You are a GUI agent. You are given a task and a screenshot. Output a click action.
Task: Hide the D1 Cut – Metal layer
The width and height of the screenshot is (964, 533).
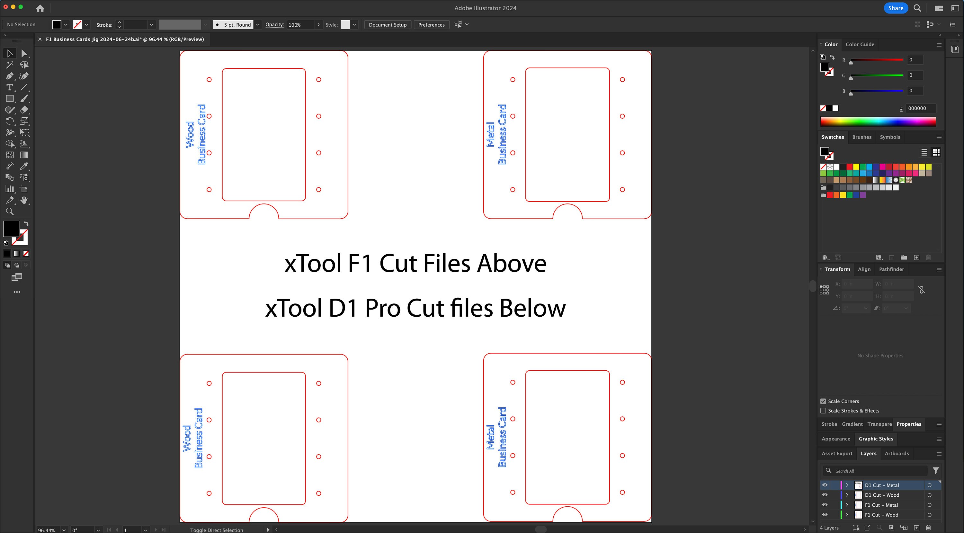tap(825, 485)
